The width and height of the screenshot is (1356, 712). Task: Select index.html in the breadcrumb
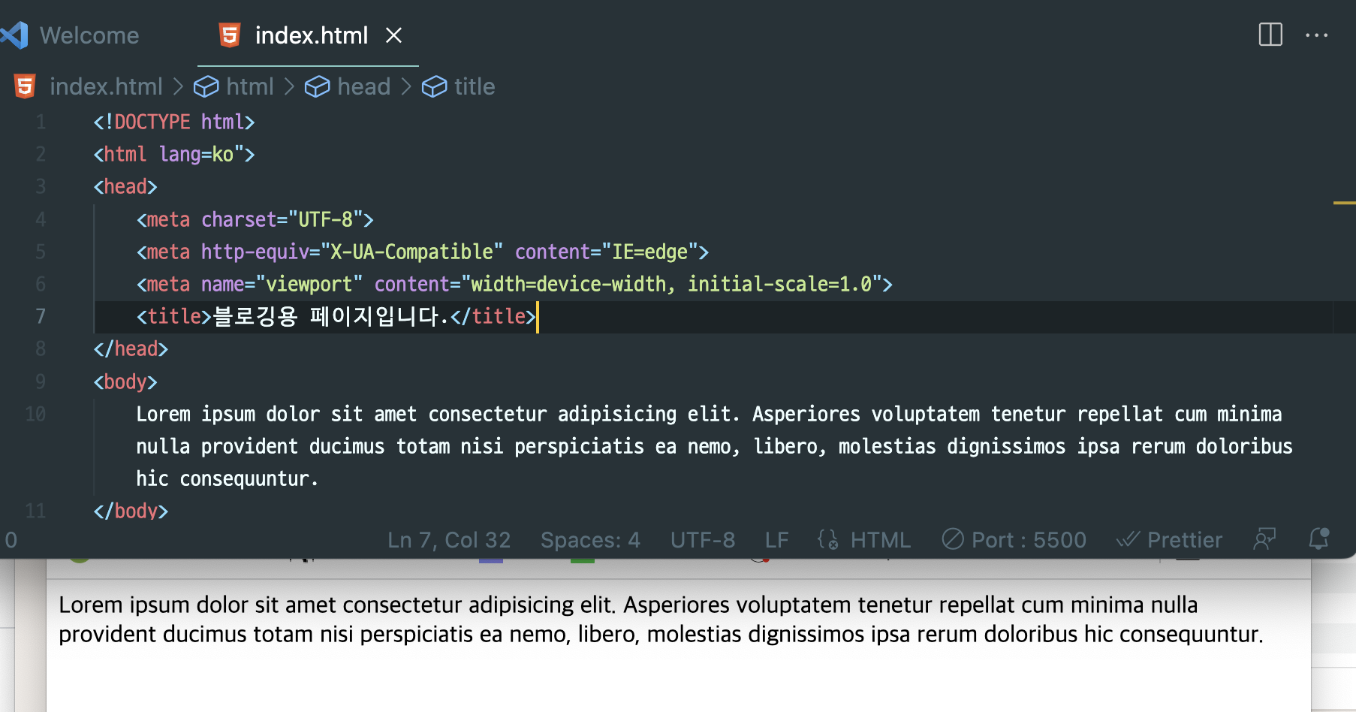click(106, 86)
